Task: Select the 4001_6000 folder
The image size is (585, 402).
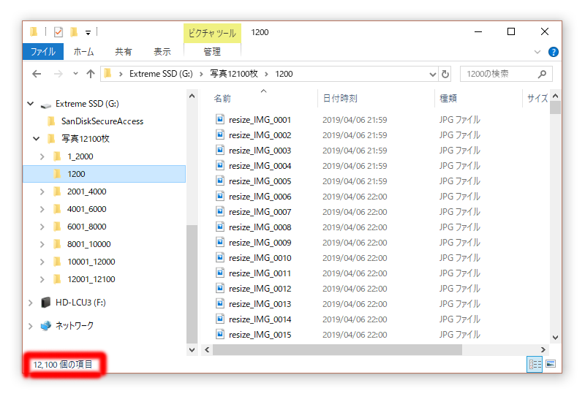Action: (86, 209)
